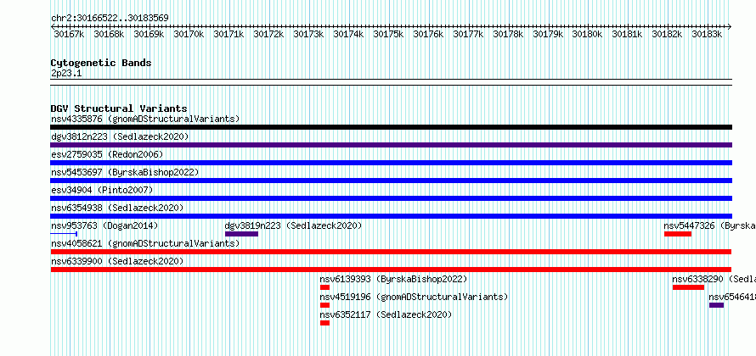Image resolution: width=756 pixels, height=356 pixels.
Task: Click the red nsv6338290 variant bar
Action: point(688,287)
